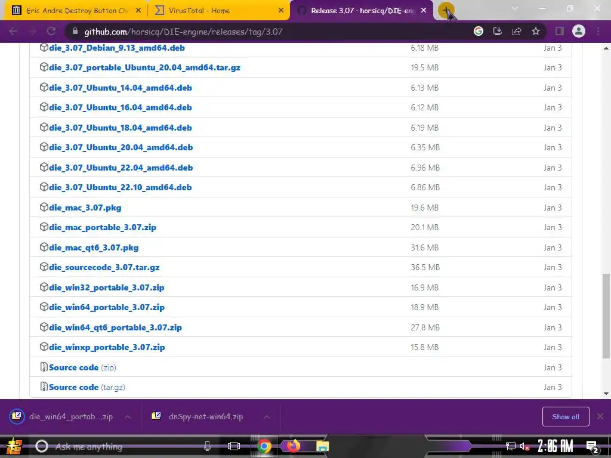Download die_3.07_Ubuntu_14.04_amd64.deb
The image size is (611, 458).
(120, 88)
